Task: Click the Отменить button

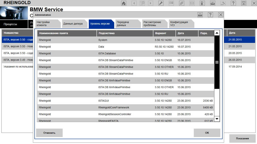Action: click(x=49, y=133)
